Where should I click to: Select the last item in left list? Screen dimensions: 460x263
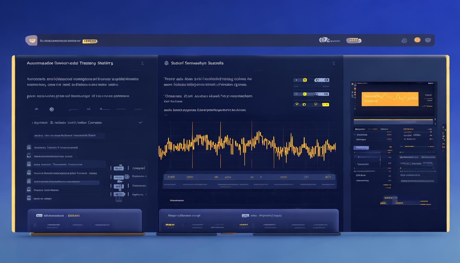[x=43, y=198]
